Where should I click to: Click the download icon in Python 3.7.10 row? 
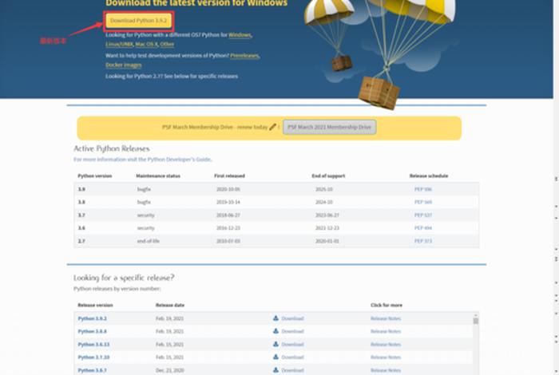[276, 357]
